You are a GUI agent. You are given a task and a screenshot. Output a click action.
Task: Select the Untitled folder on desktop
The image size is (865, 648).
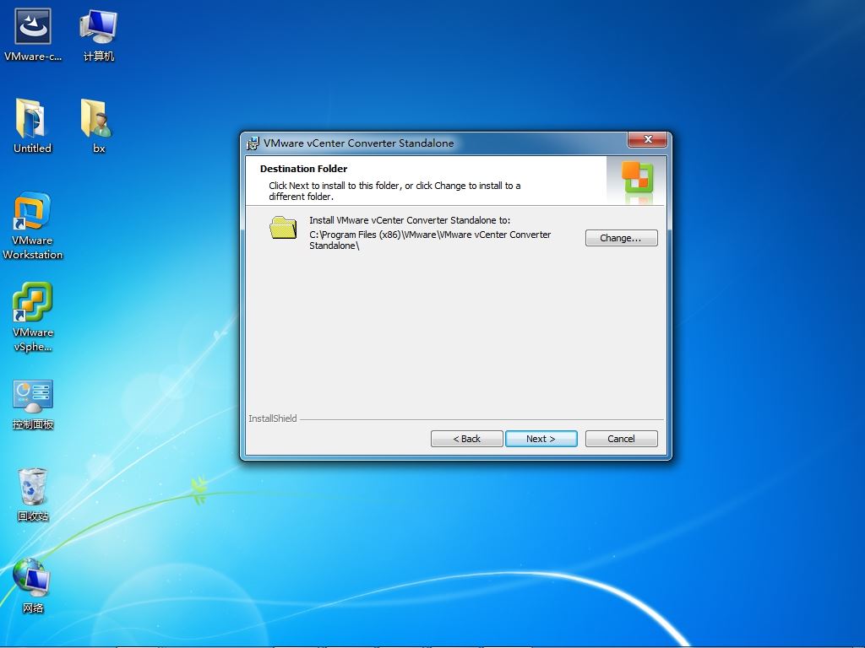coord(32,126)
